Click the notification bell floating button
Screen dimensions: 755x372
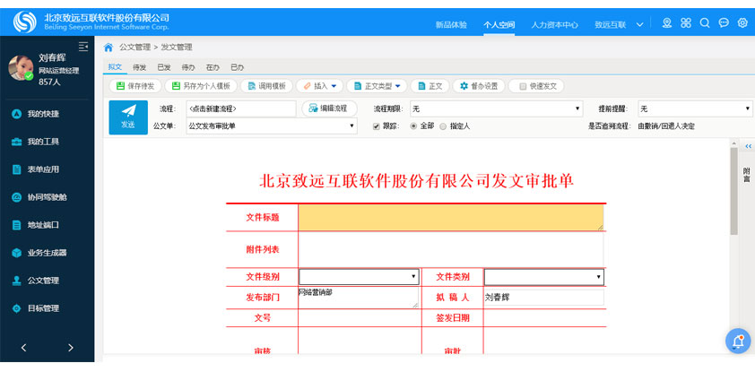click(738, 342)
